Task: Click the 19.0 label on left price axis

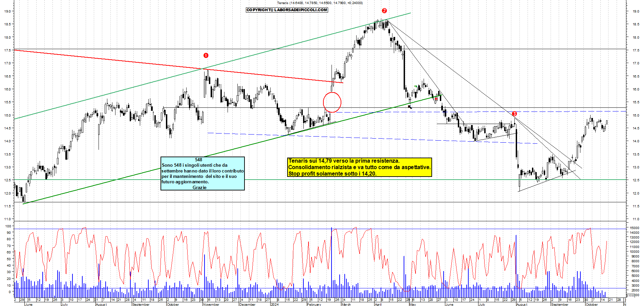Action: (x=7, y=11)
